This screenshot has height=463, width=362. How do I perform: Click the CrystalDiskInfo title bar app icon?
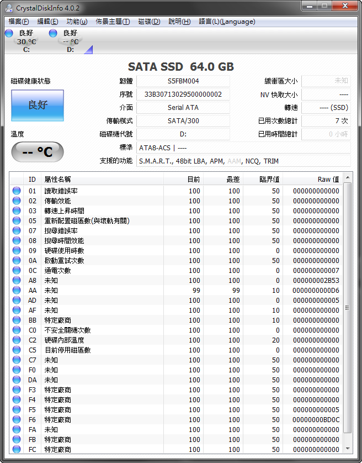coord(9,7)
